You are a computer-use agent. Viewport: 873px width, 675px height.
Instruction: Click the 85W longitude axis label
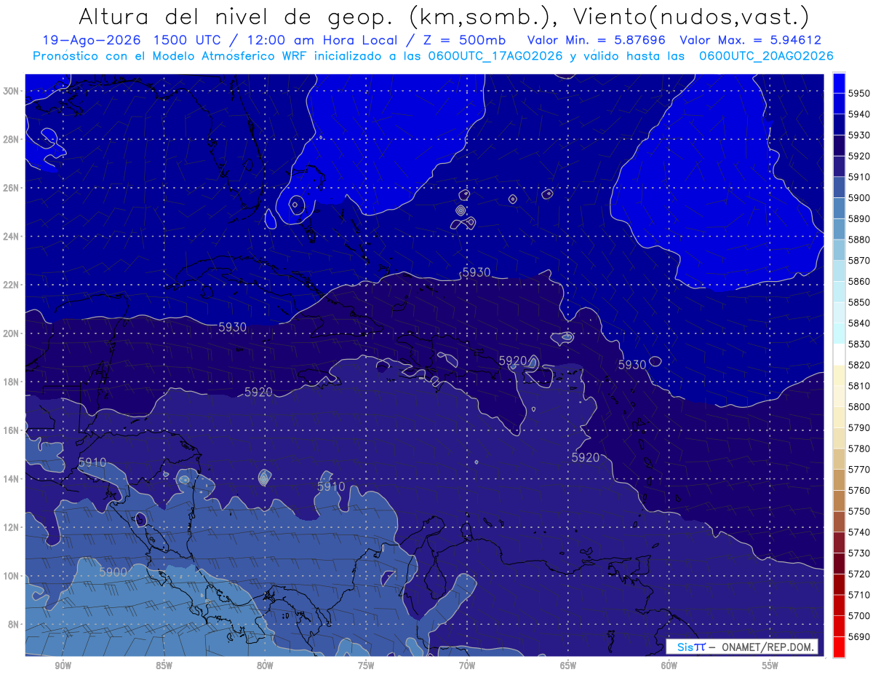click(164, 666)
